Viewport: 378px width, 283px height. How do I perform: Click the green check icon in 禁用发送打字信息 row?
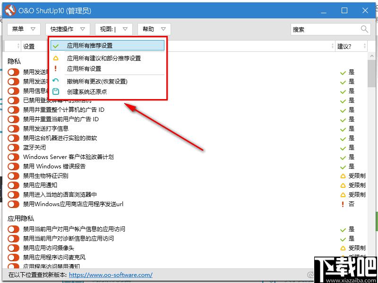click(x=343, y=129)
